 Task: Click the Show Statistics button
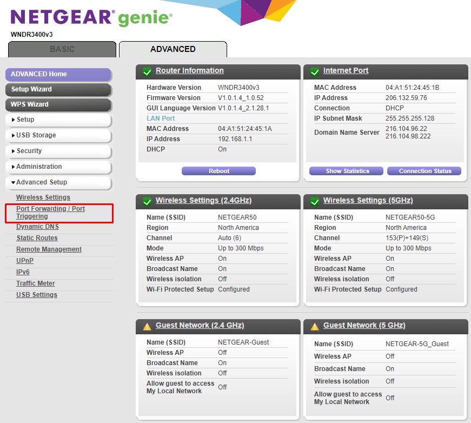[346, 171]
